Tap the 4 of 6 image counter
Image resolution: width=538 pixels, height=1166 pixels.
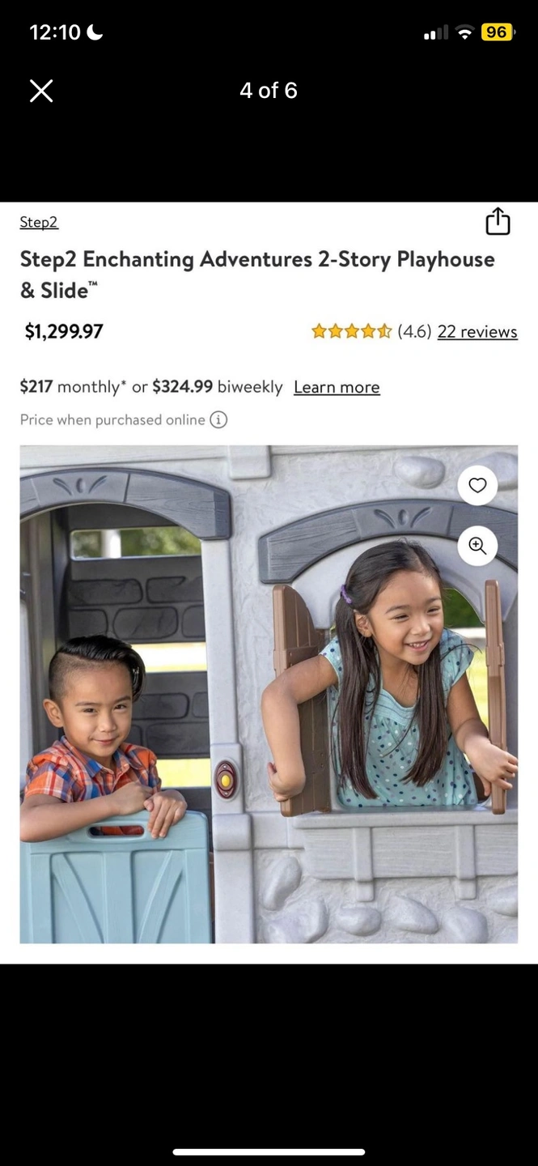click(x=269, y=91)
